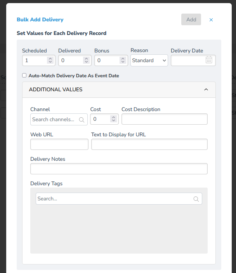Click the Bulk Add Delivery title

40,19
